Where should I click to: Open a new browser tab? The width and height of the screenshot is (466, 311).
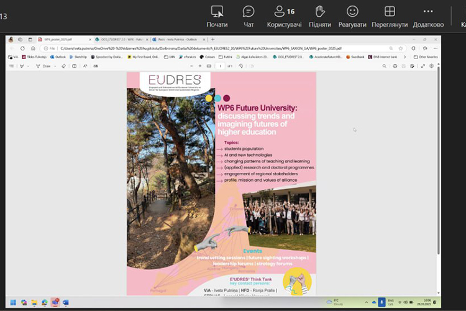pos(212,39)
